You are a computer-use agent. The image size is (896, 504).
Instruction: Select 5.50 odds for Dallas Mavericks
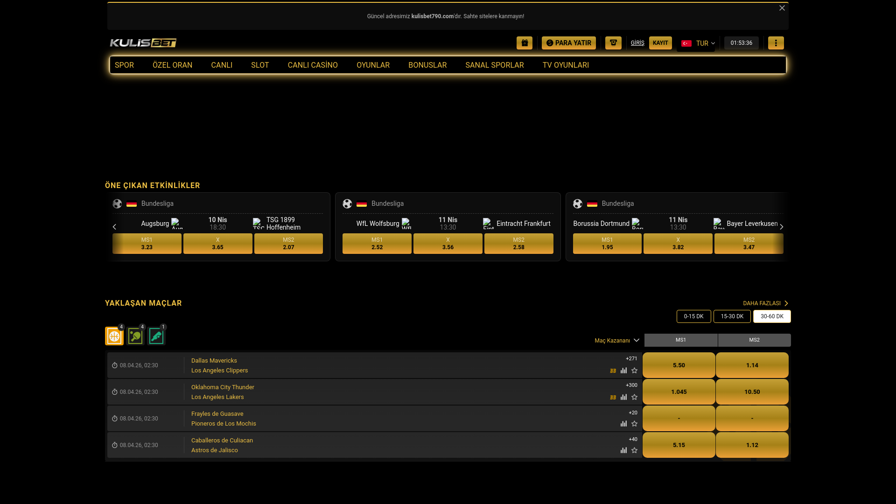(x=679, y=365)
